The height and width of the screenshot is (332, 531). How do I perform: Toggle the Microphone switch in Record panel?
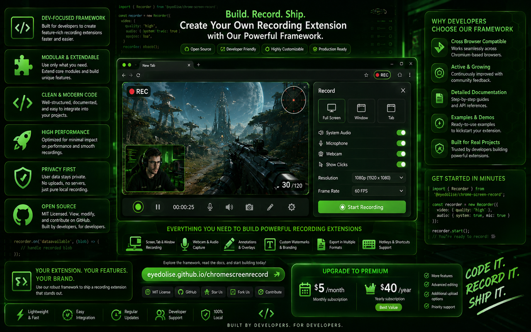click(401, 143)
